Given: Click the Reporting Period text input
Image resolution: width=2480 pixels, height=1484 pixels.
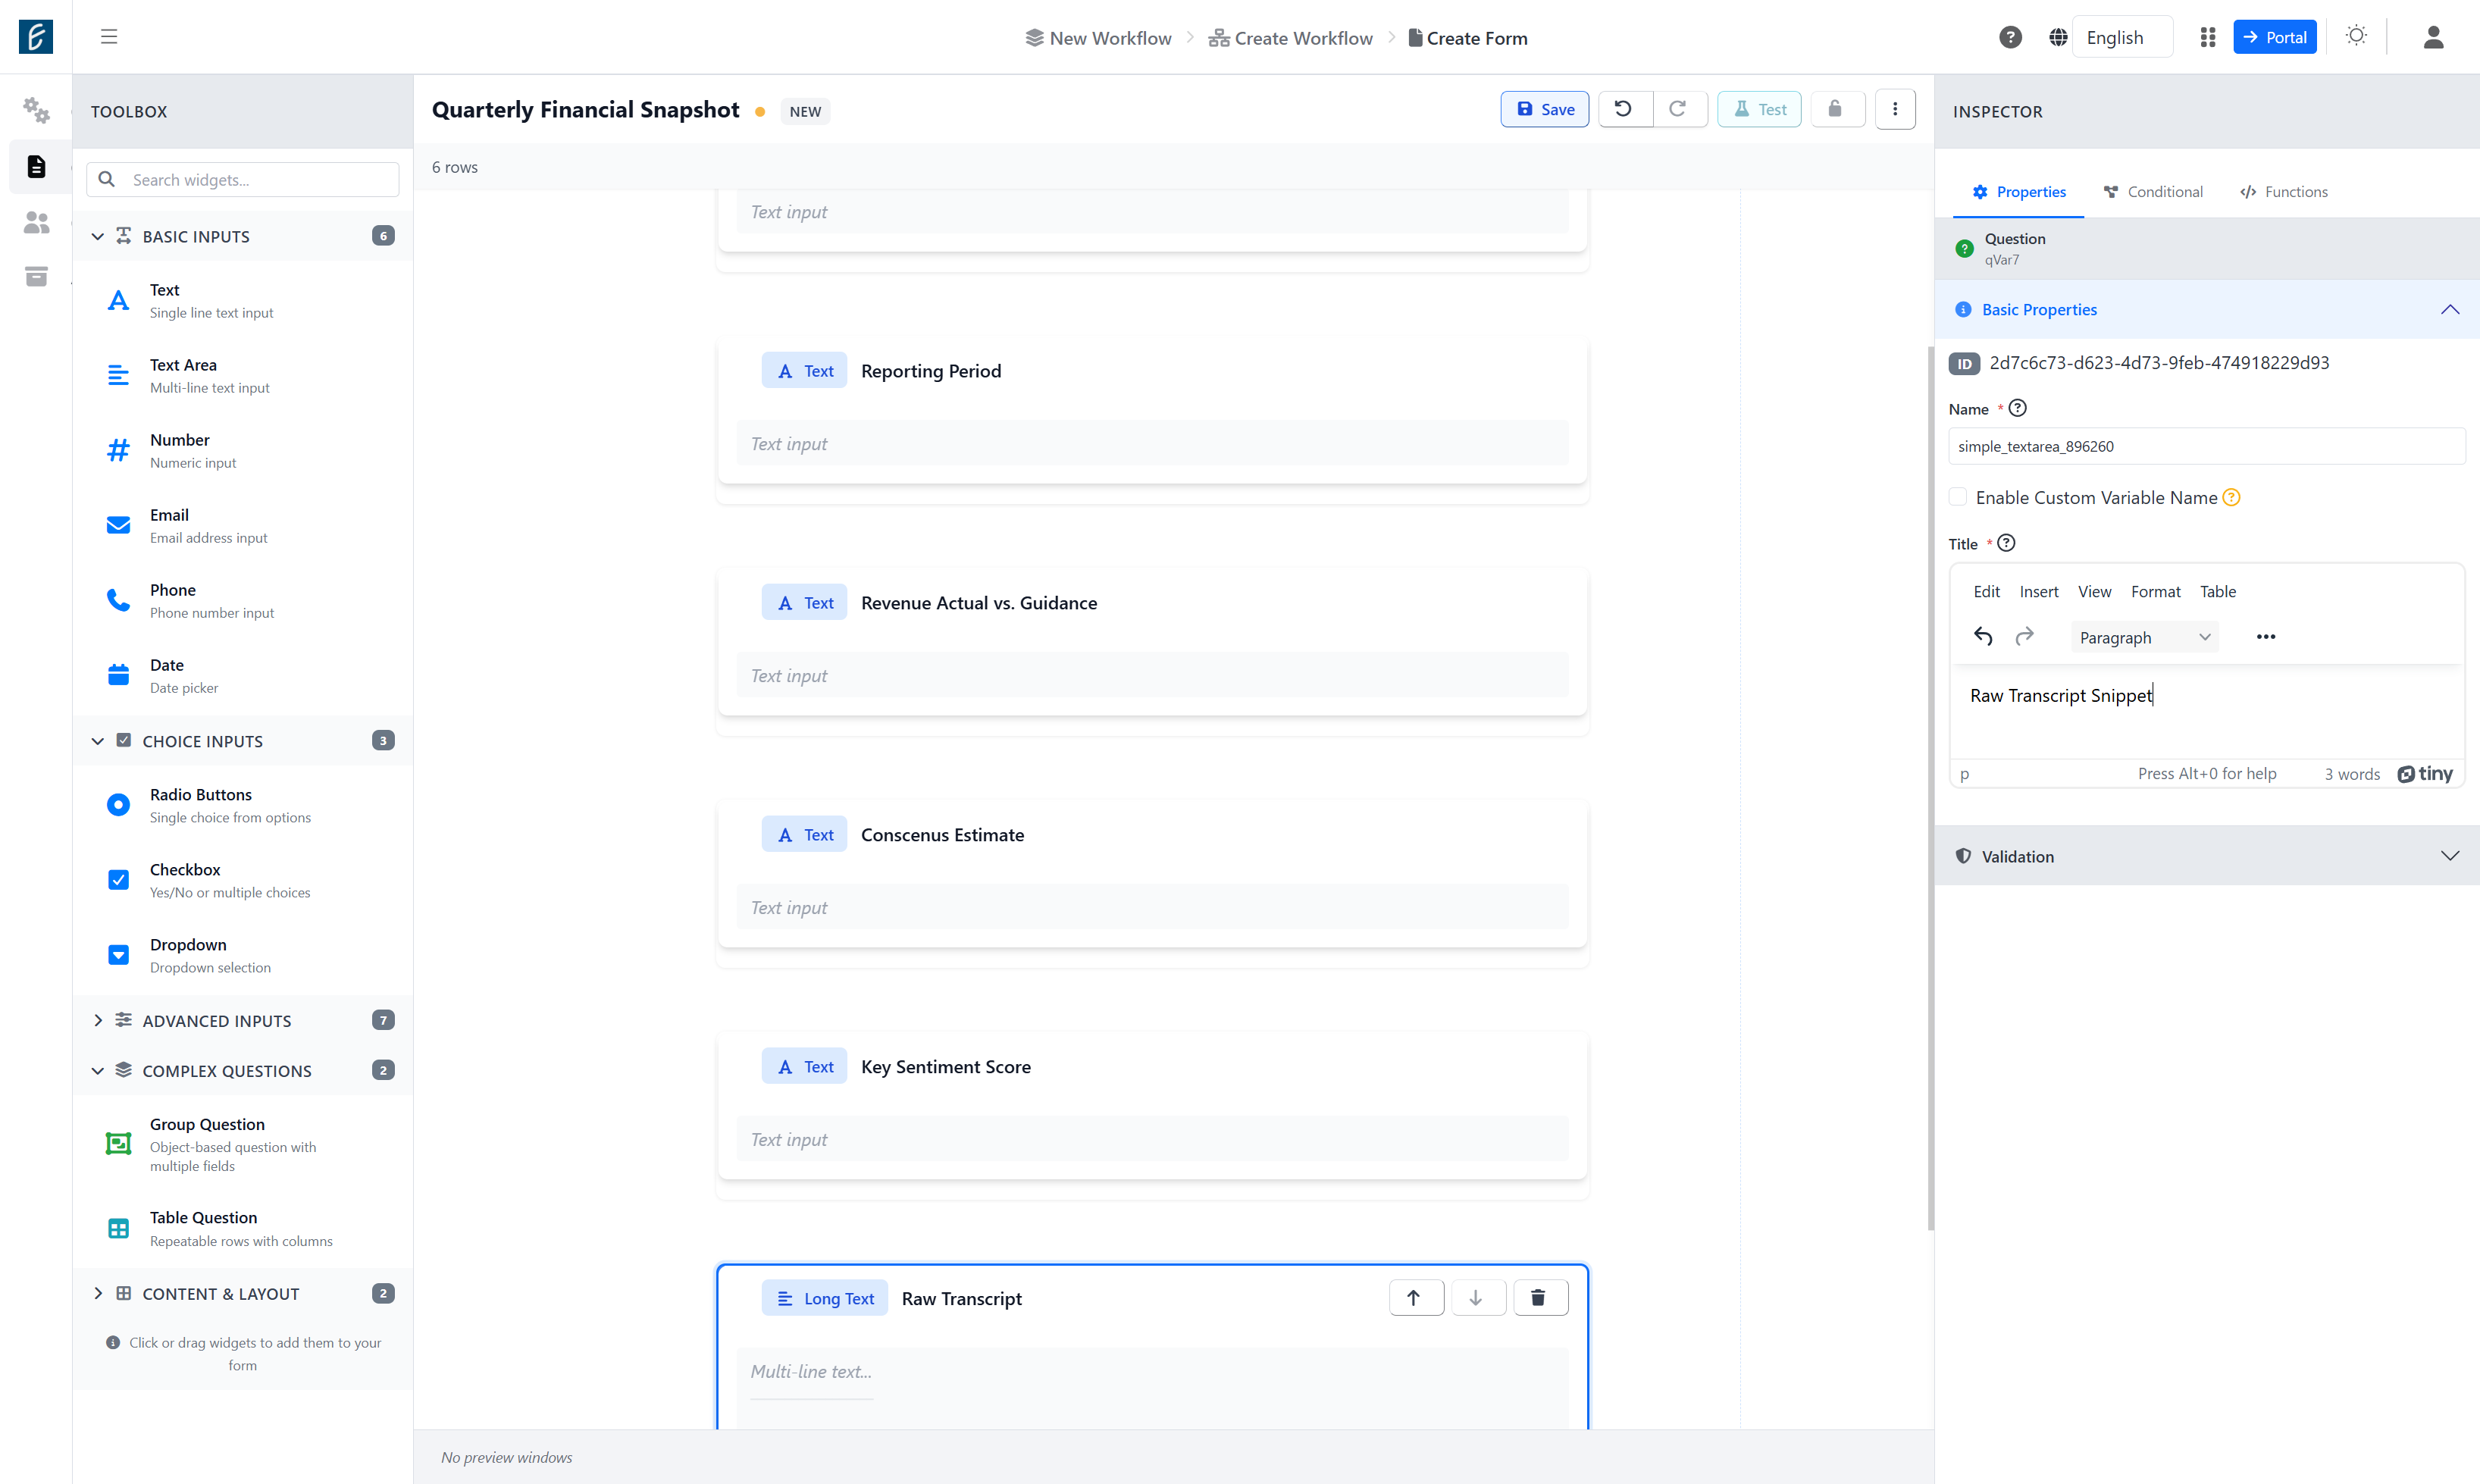Looking at the screenshot, I should (x=1153, y=443).
